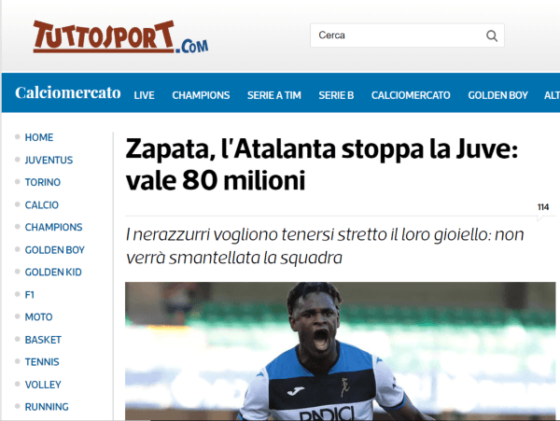Image resolution: width=560 pixels, height=421 pixels.
Task: Focus the Cerca search field
Action: pos(407,35)
